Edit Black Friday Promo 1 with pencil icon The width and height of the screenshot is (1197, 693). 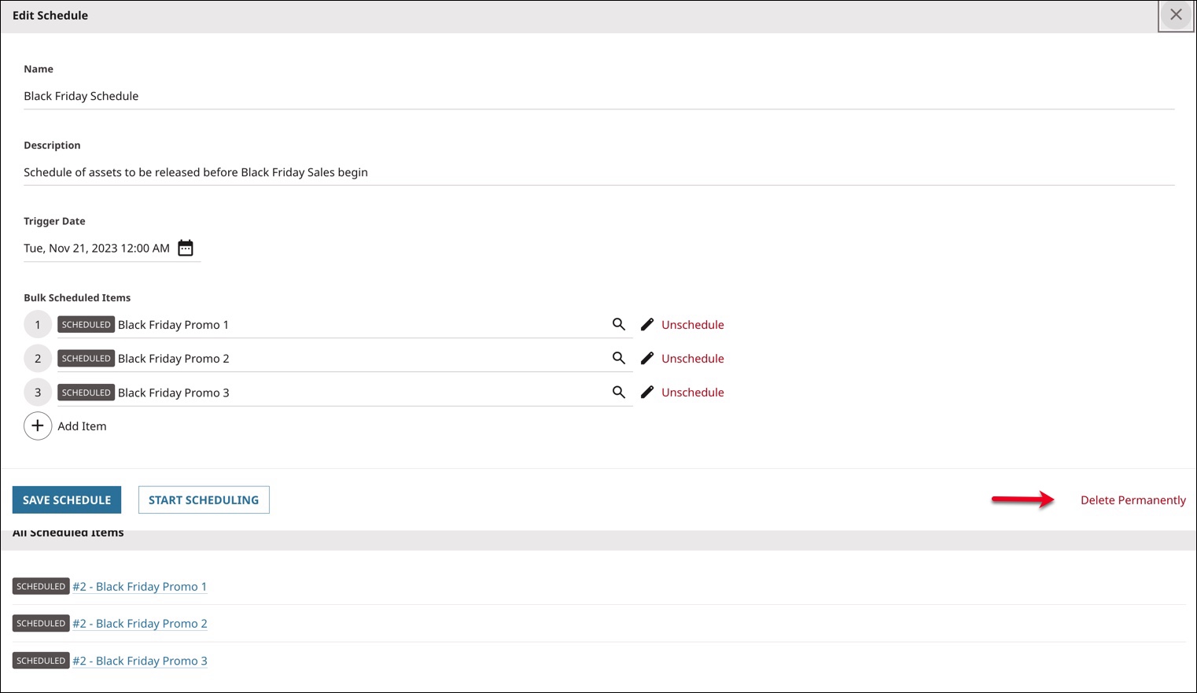tap(647, 324)
